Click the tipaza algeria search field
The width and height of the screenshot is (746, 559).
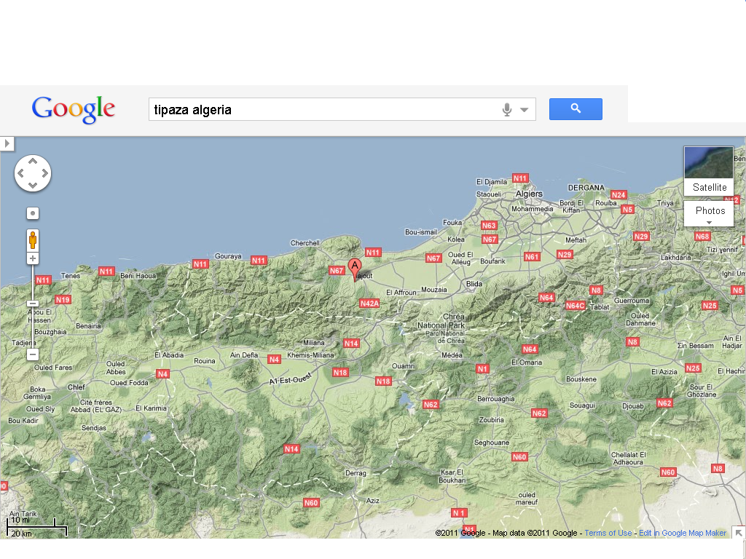click(x=291, y=108)
